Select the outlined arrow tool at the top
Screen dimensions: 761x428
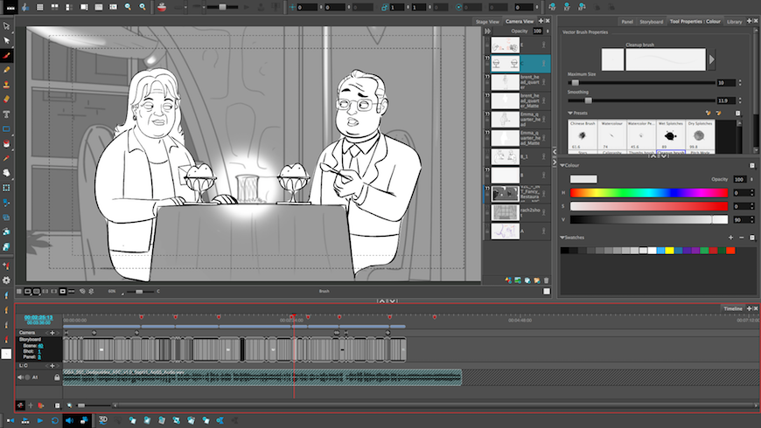tap(6, 25)
